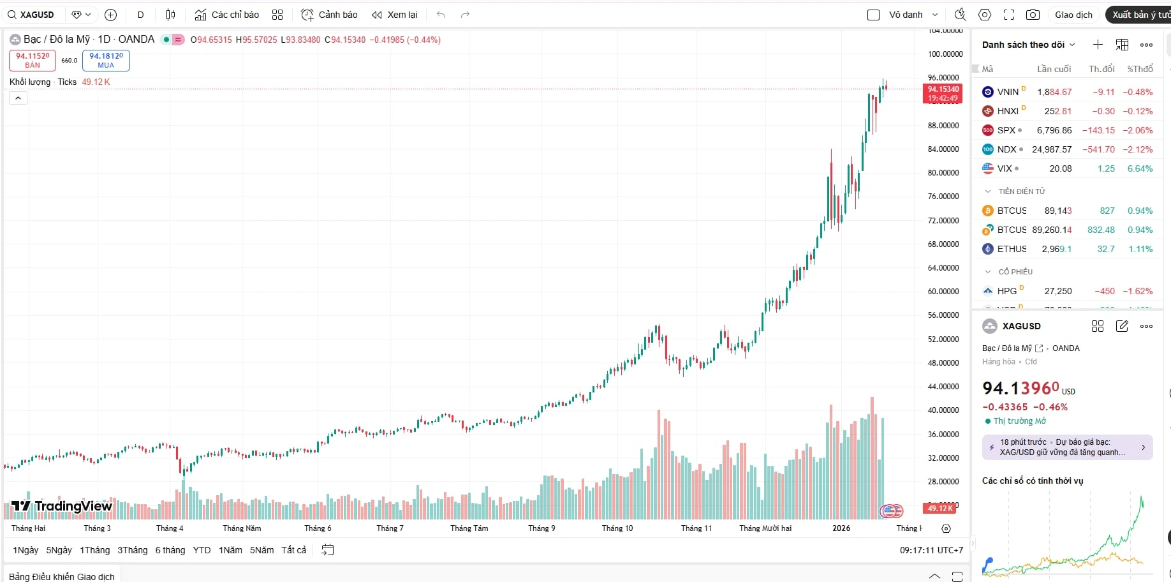The image size is (1171, 582).
Task: Switch timeframe to 1Năm
Action: point(230,549)
